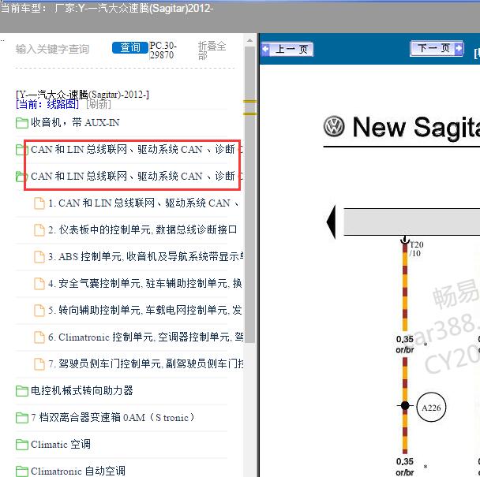Open page 7. 驾驶员侧车门控制单元

(146, 364)
